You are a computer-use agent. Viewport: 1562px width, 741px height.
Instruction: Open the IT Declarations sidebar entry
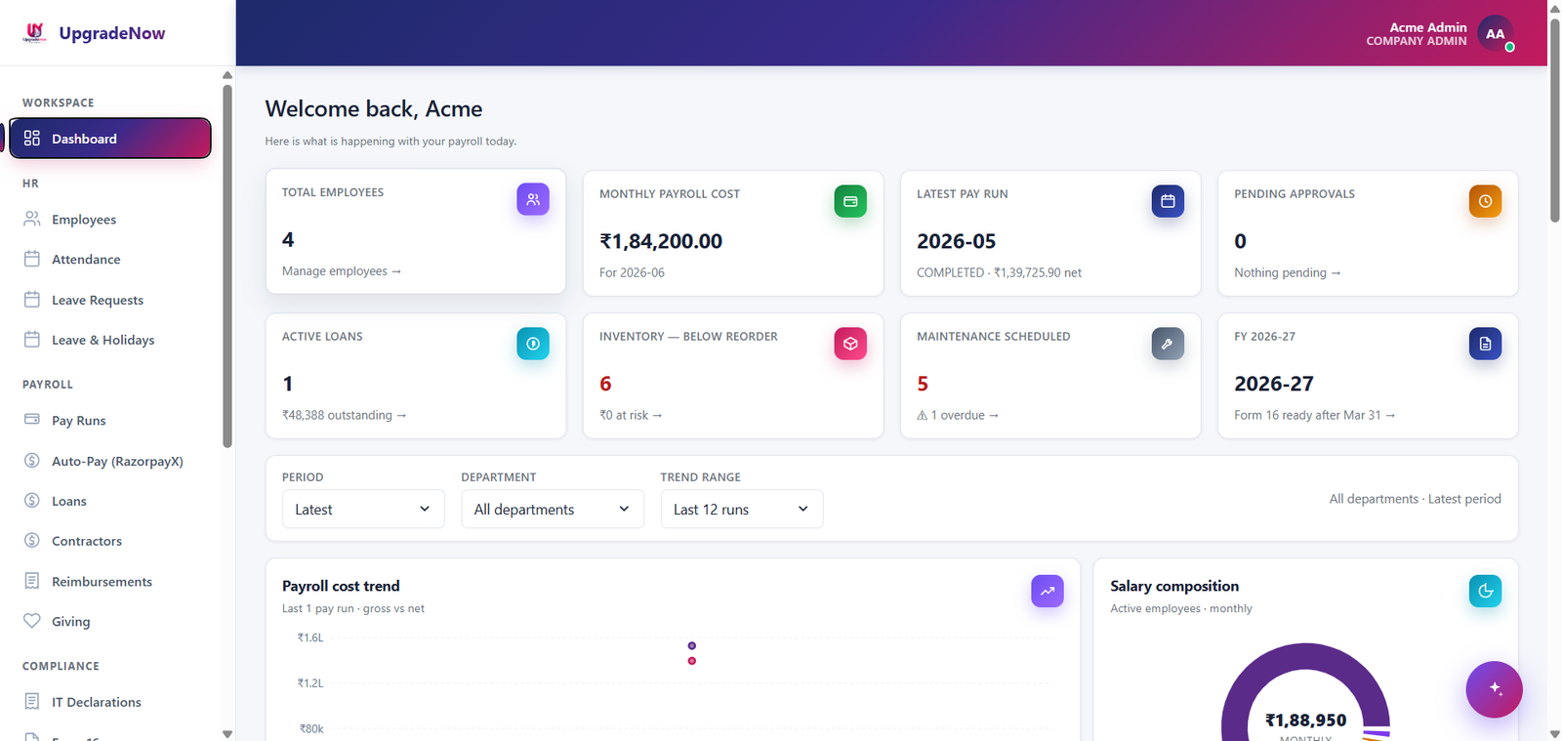tap(110, 701)
